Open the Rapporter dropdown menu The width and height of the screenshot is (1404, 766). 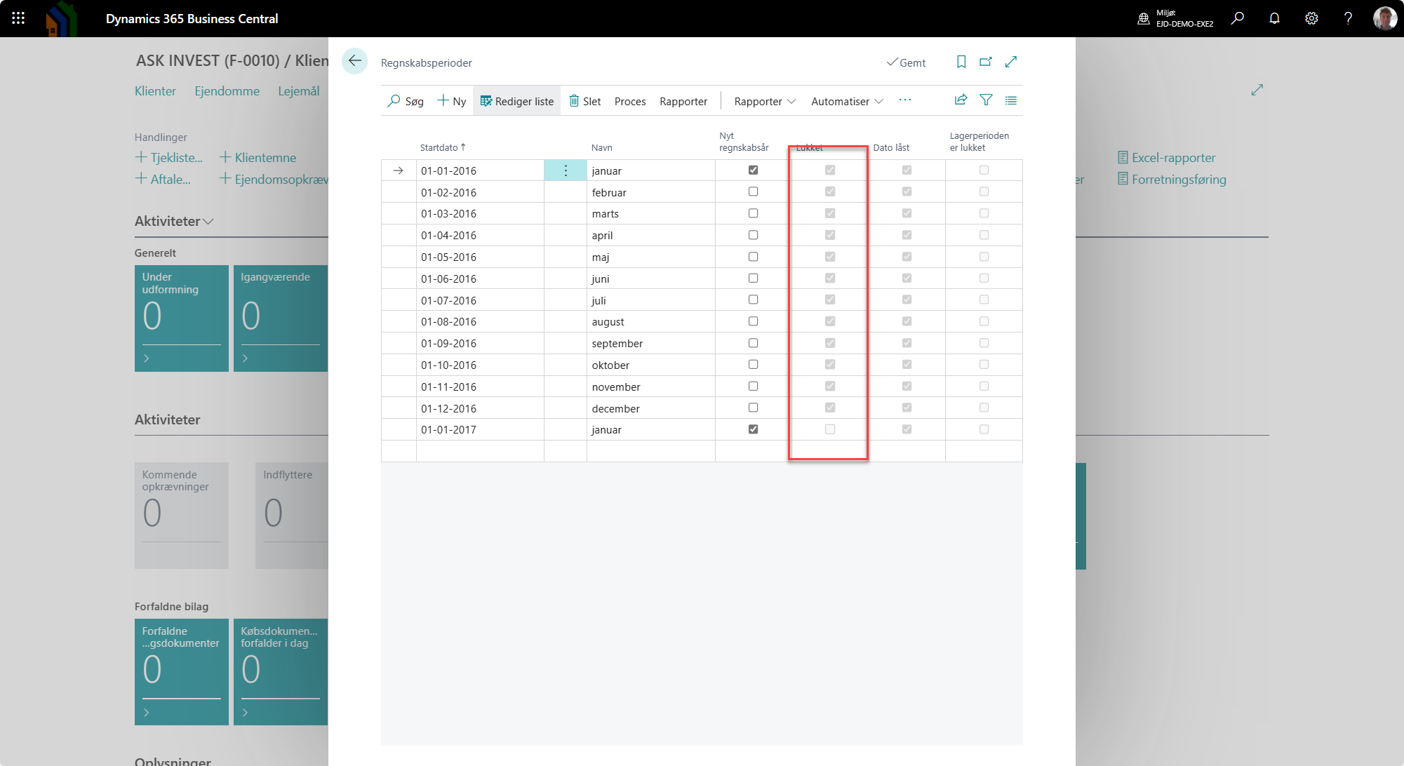point(765,101)
